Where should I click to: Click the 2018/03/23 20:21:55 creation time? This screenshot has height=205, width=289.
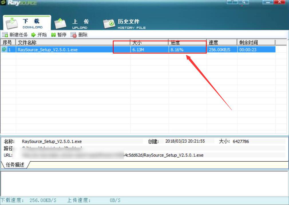tap(185, 141)
